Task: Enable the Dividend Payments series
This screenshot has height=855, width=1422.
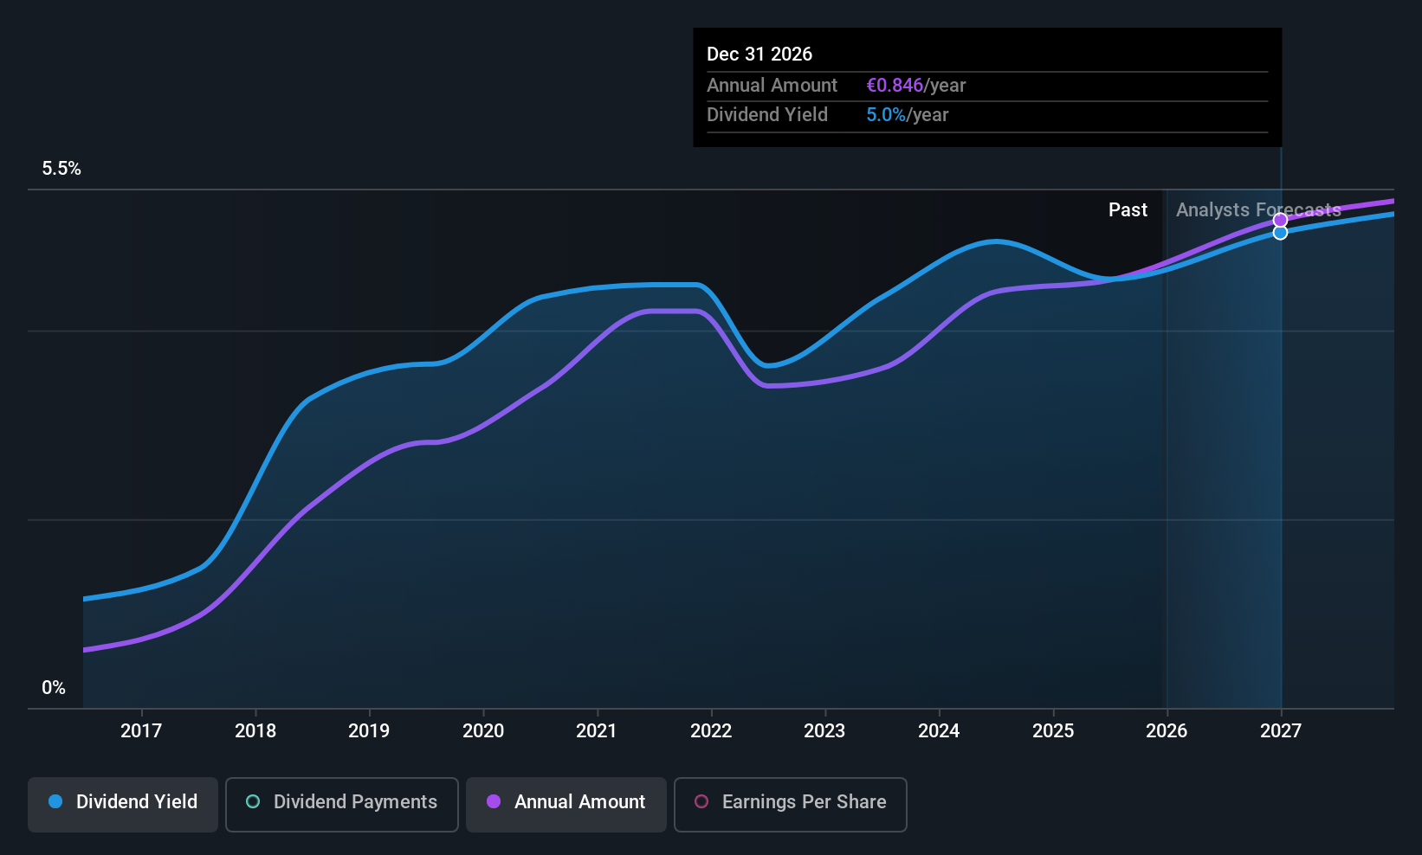Action: pyautogui.click(x=341, y=804)
